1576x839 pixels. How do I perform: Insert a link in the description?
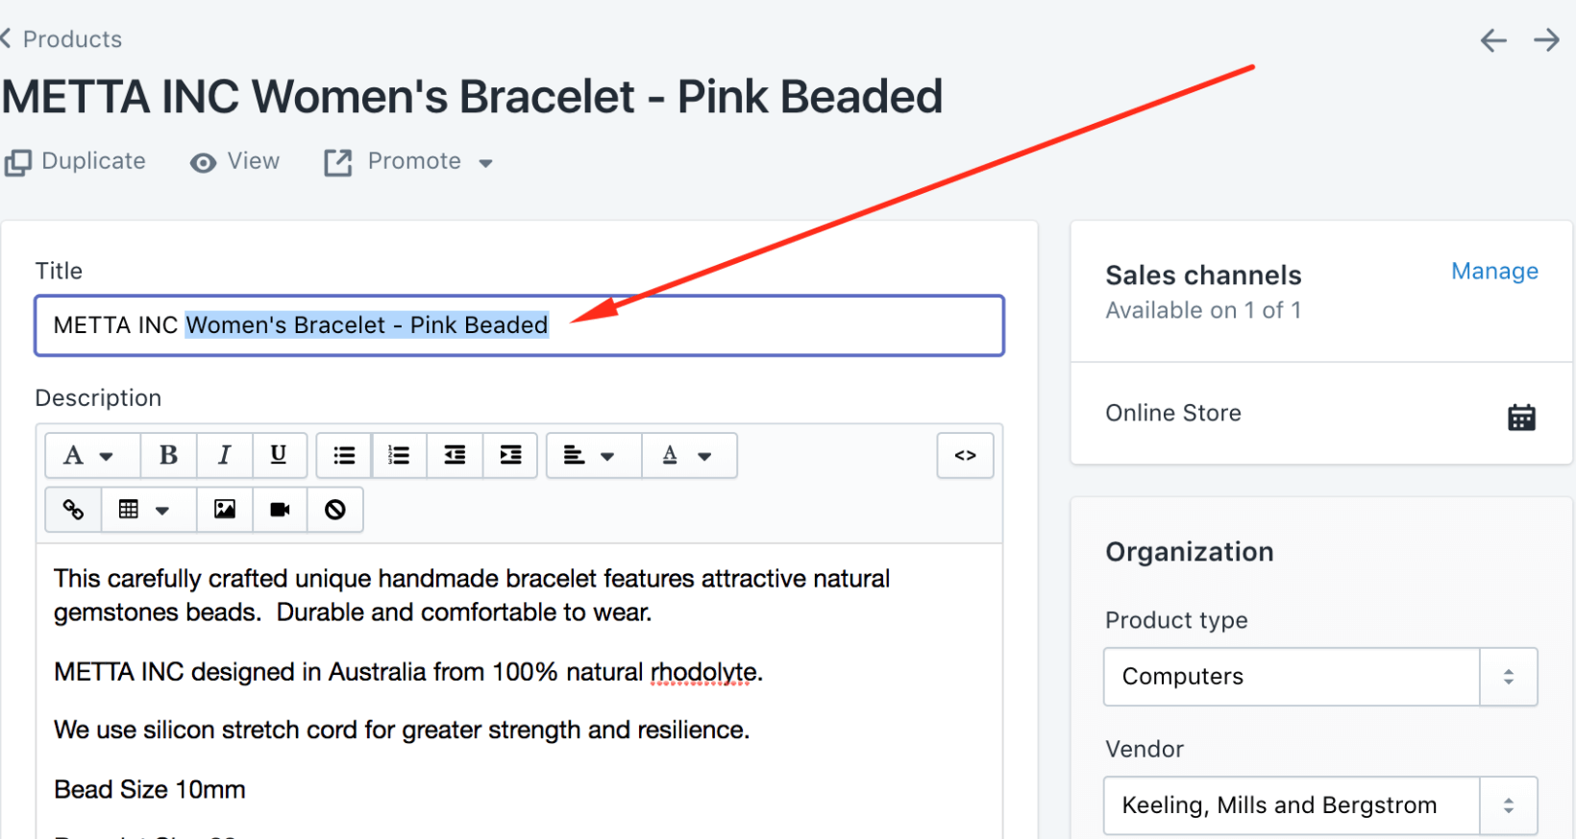[72, 510]
